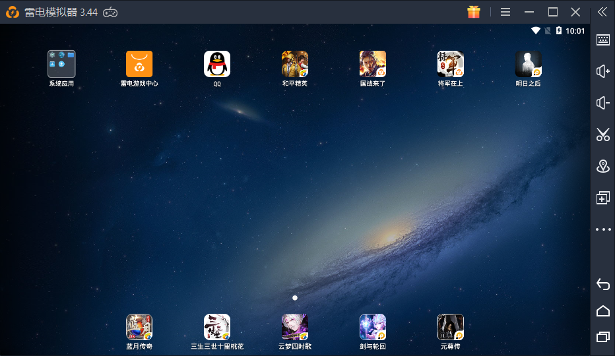Open the hamburger menu in title bar
Viewport: 615px width, 356px height.
point(505,12)
